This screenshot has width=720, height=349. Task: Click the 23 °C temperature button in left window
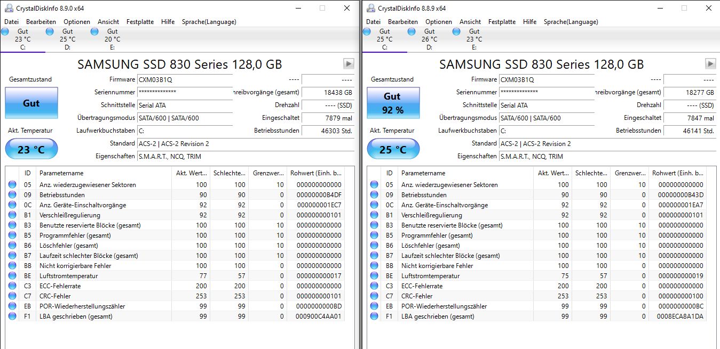(31, 149)
